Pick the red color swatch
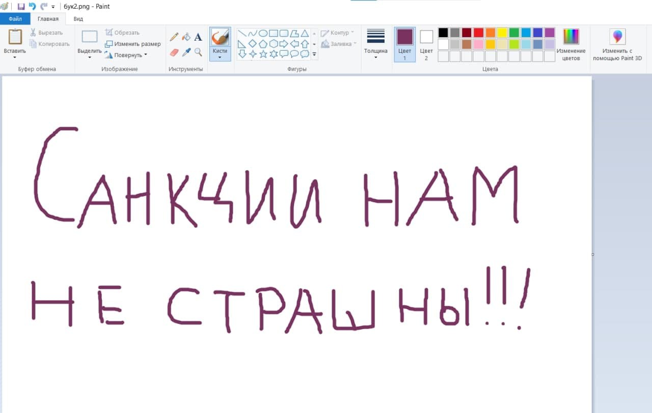This screenshot has height=413, width=652. click(x=478, y=33)
